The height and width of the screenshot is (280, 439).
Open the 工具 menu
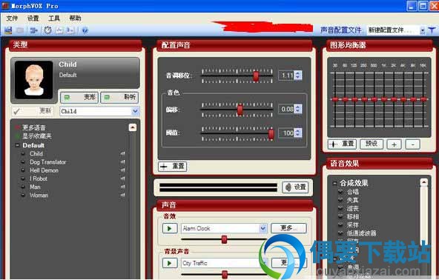[54, 19]
